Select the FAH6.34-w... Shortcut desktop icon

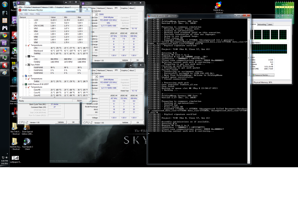click(x=219, y=8)
